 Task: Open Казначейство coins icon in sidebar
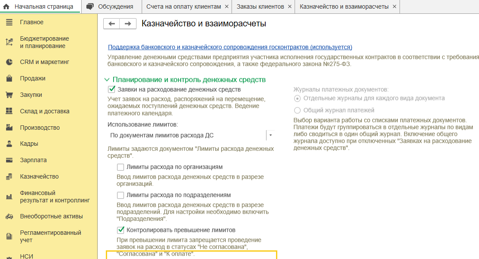(9, 177)
